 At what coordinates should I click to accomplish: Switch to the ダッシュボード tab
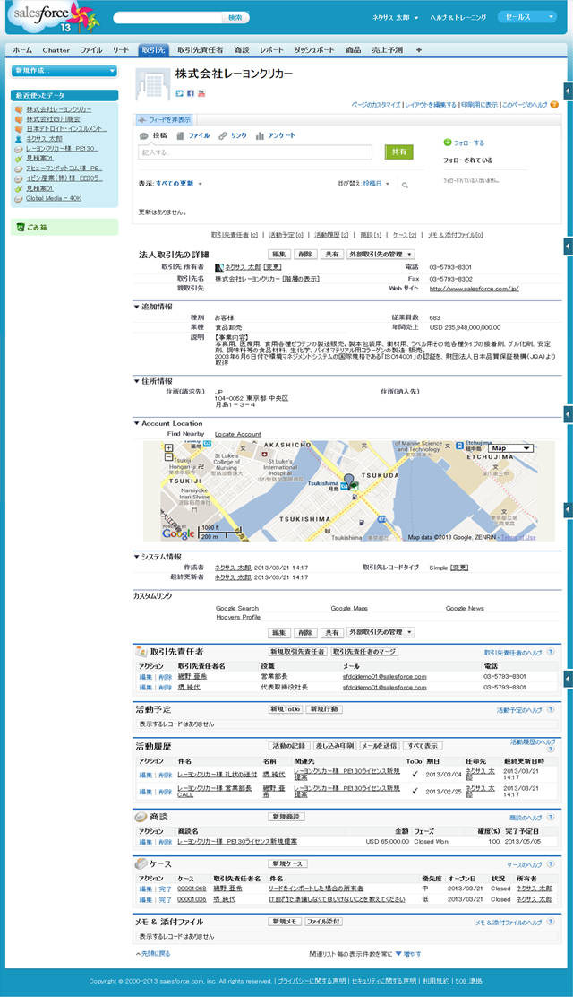pyautogui.click(x=314, y=49)
